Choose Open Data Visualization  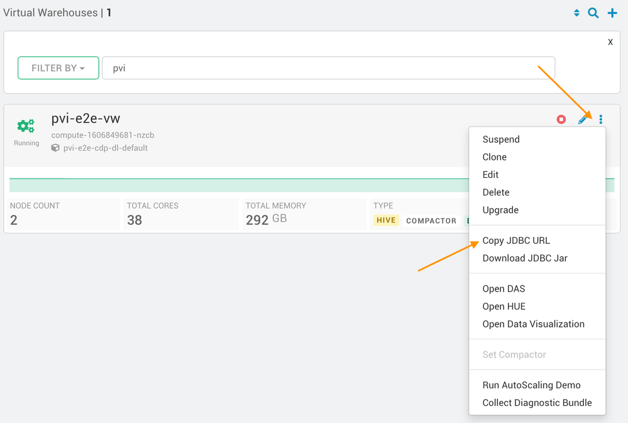point(533,324)
